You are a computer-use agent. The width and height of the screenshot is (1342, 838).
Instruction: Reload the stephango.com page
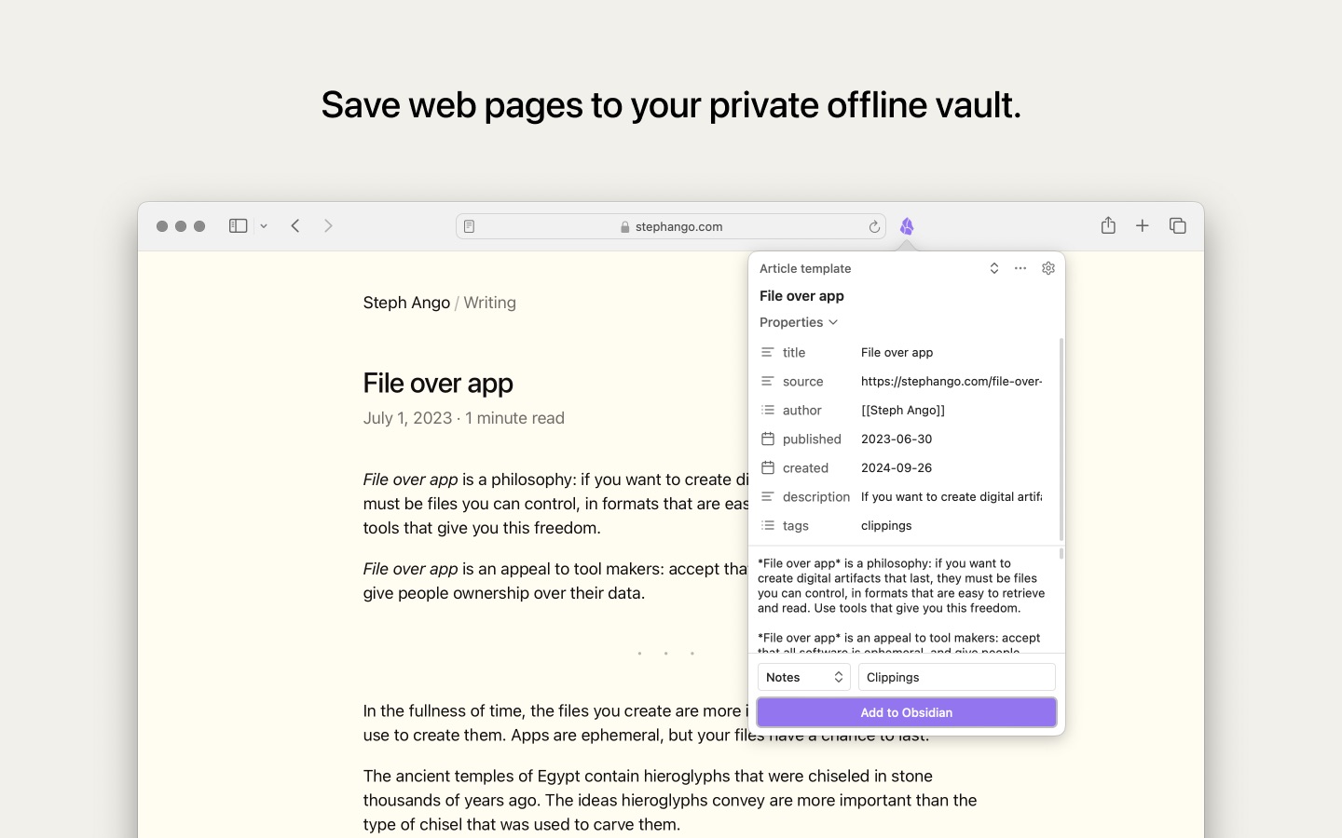[874, 226]
